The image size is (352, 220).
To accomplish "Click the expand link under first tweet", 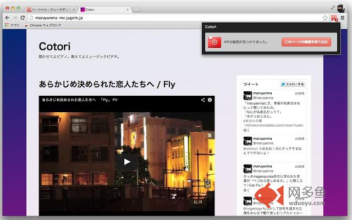I will [246, 130].
